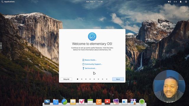Open the Mail app in dock

73,102
